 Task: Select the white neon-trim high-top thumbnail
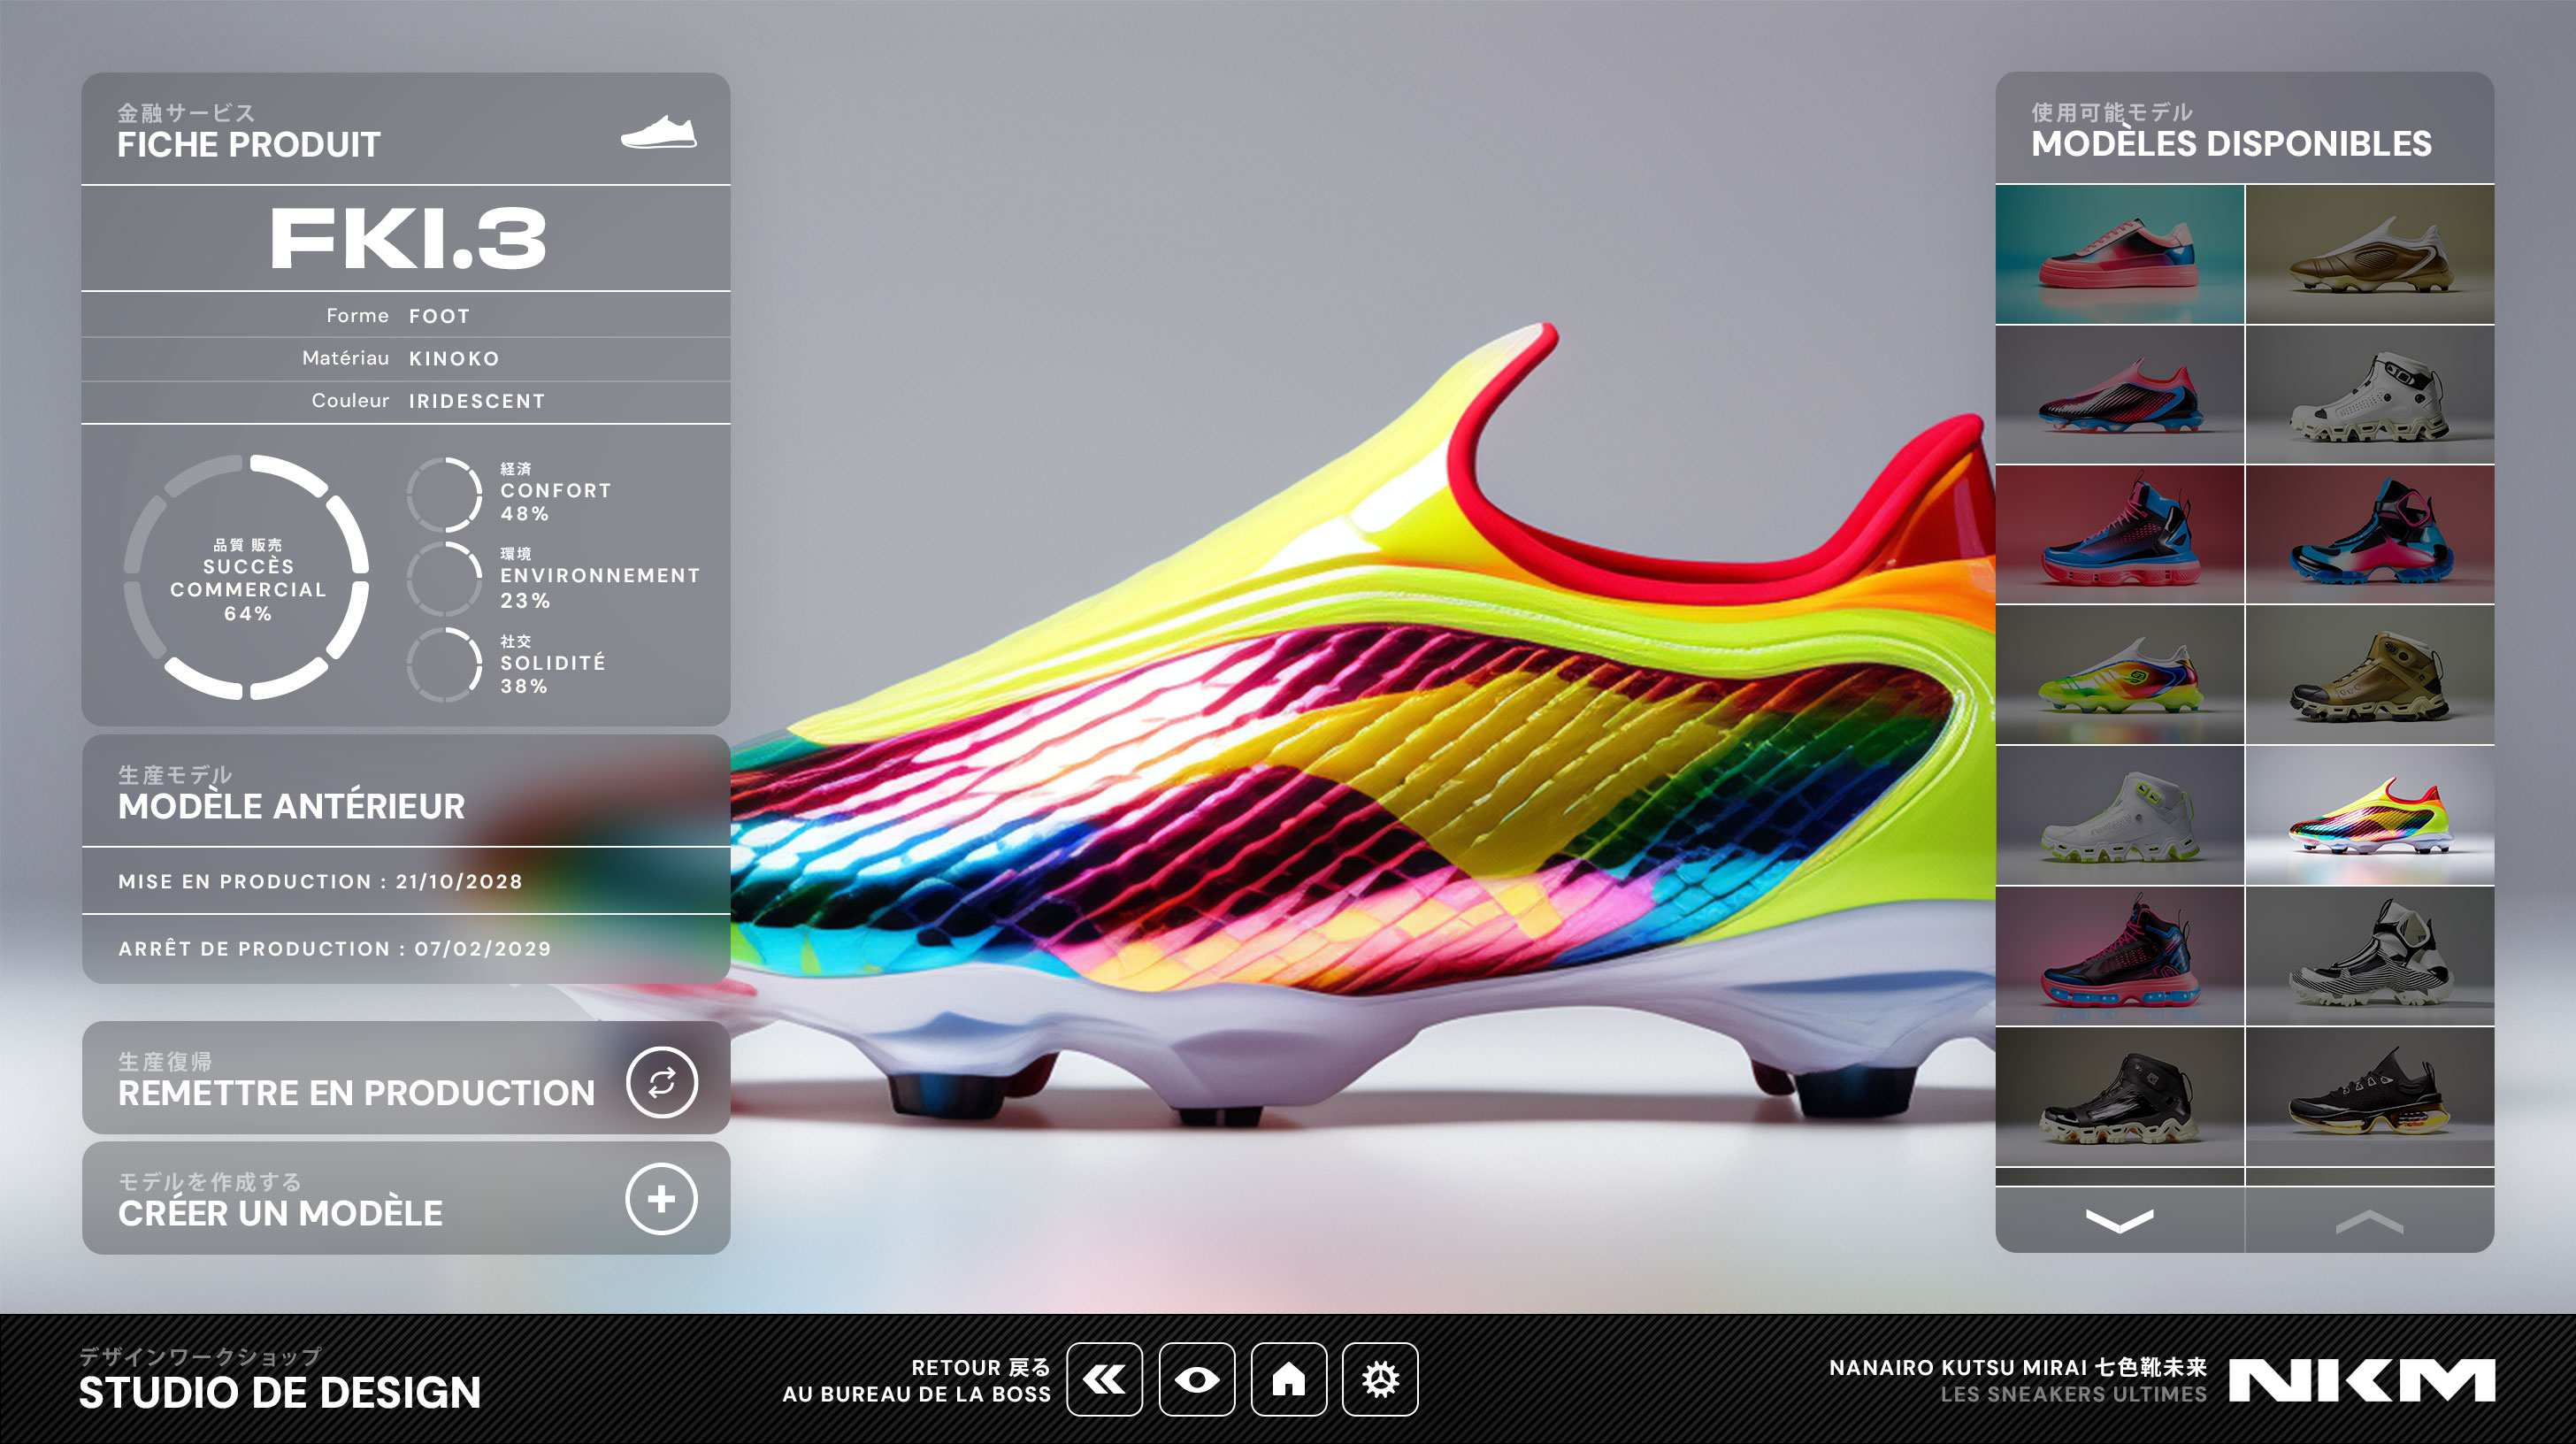click(x=2119, y=815)
